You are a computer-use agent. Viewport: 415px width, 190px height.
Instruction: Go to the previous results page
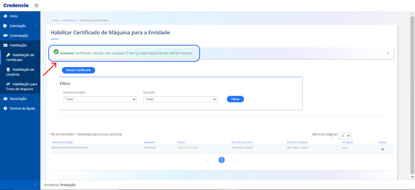pyautogui.click(x=214, y=160)
